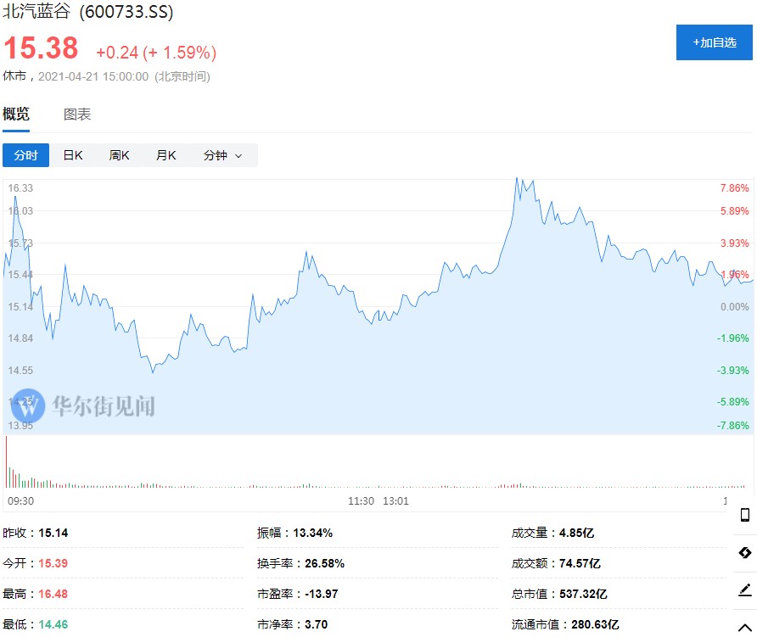Image resolution: width=757 pixels, height=637 pixels.
Task: Click the 流通市值 280.63亿 value
Action: pos(595,624)
